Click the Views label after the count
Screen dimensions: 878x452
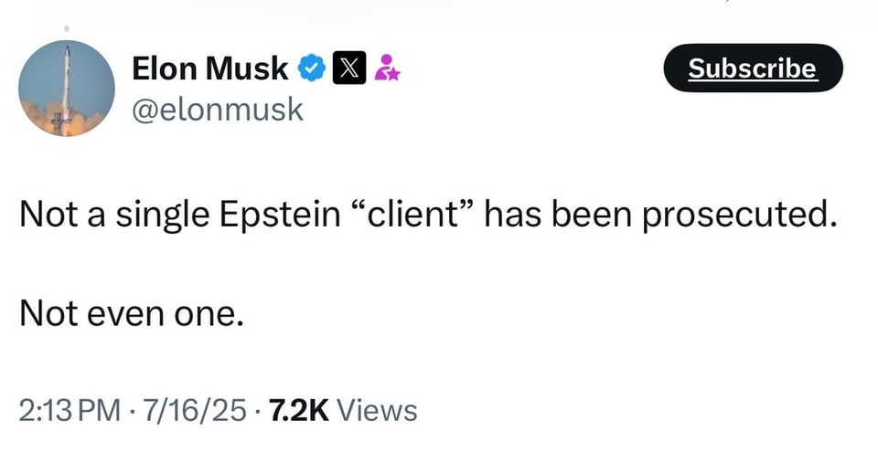tap(377, 411)
